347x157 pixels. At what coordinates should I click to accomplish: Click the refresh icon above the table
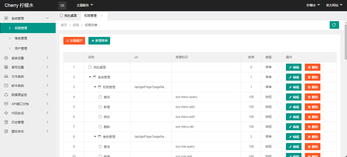coord(334,25)
